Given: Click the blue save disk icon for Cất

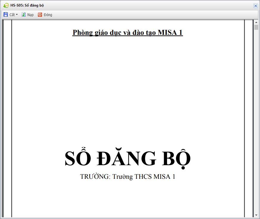Looking at the screenshot, I should [6, 15].
